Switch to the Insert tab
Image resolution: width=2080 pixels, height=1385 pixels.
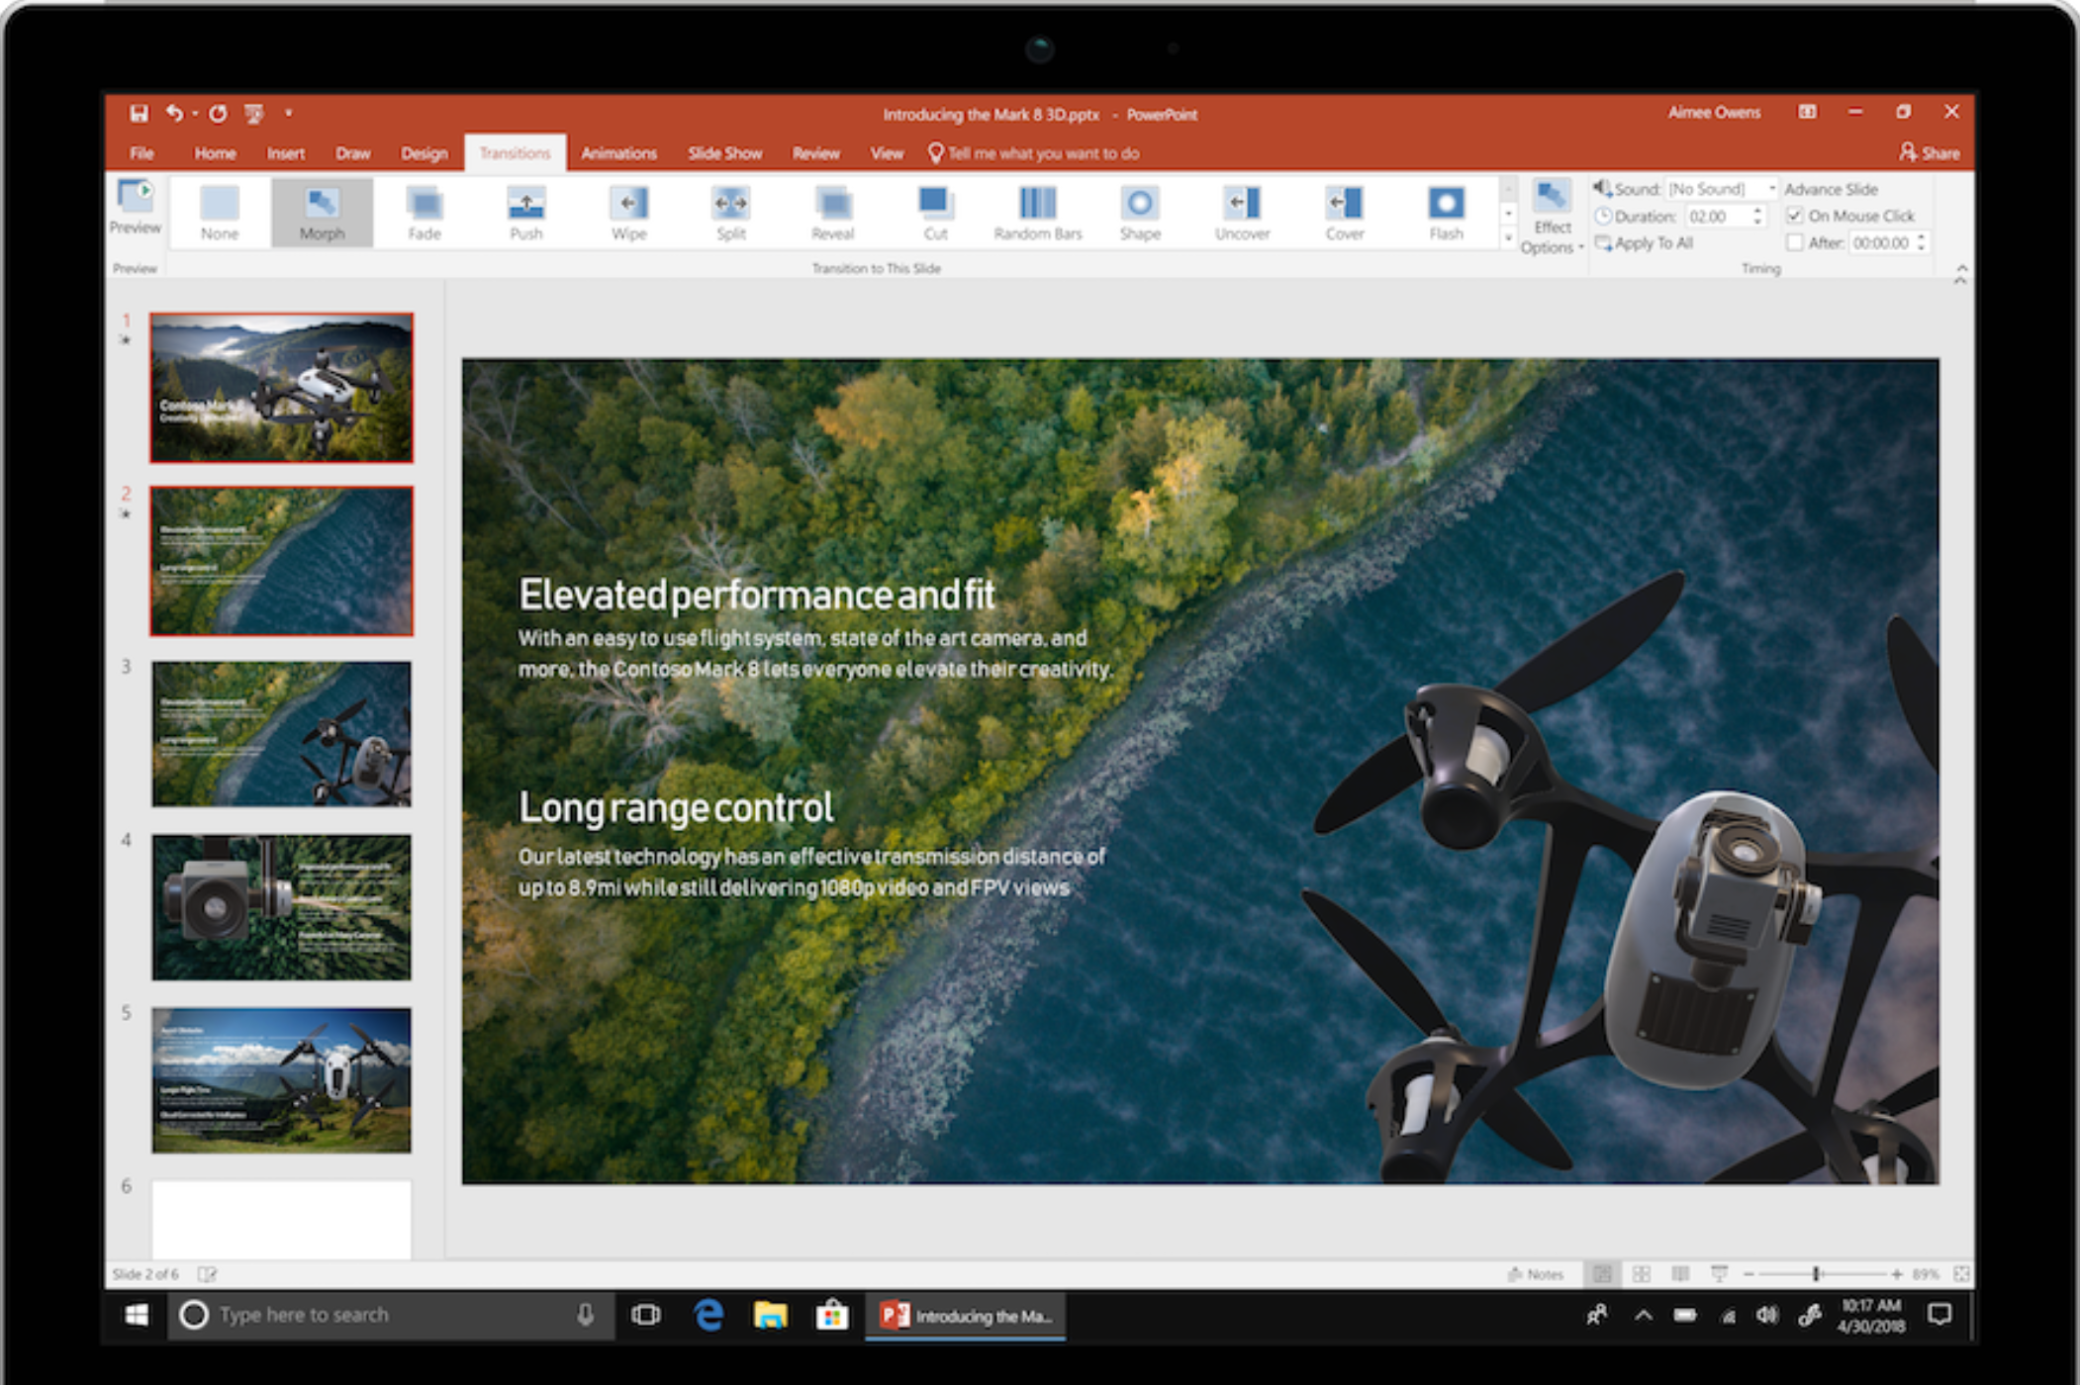pyautogui.click(x=286, y=153)
